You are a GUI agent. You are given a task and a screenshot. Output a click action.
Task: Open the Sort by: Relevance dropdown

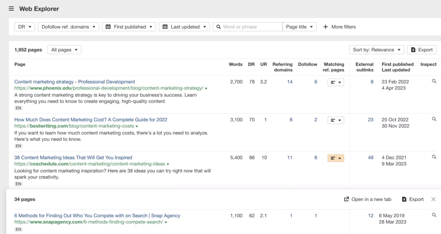[x=376, y=50]
